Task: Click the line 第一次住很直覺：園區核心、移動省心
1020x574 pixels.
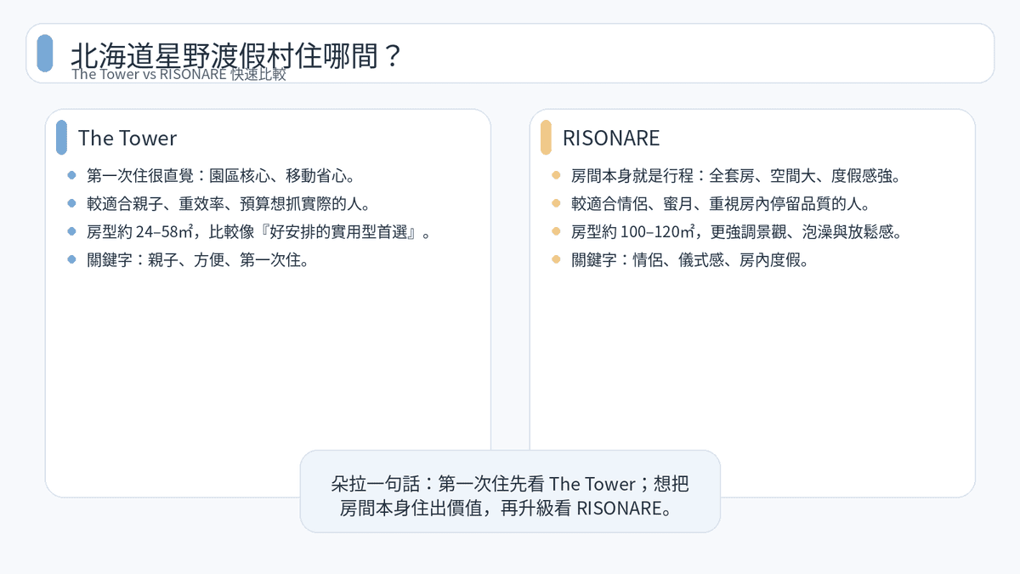Action: pos(220,176)
